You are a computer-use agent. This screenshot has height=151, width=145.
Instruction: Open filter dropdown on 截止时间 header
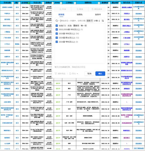(119, 3)
